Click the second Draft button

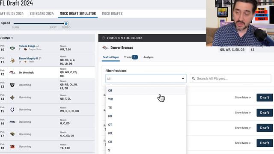(265, 113)
